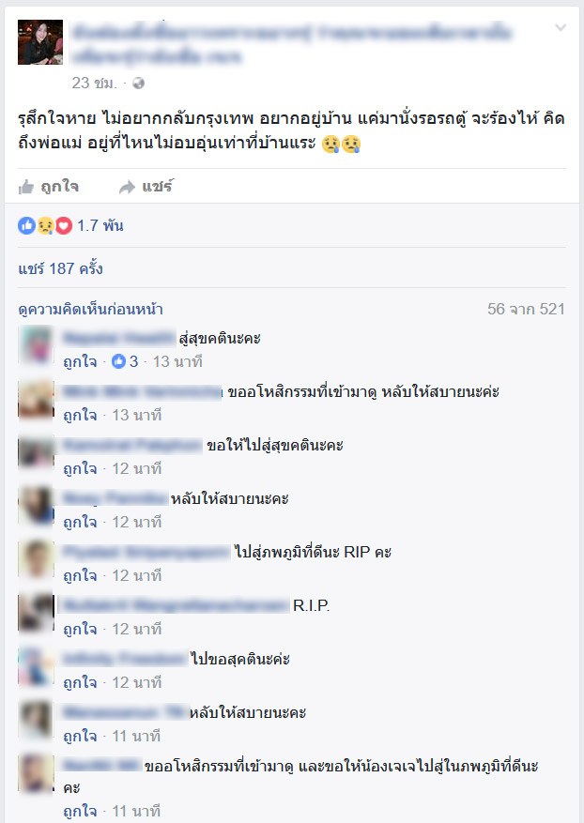This screenshot has height=823, width=584.
Task: Open the red heart reaction icon in the reaction summary
Action: pyautogui.click(x=64, y=226)
